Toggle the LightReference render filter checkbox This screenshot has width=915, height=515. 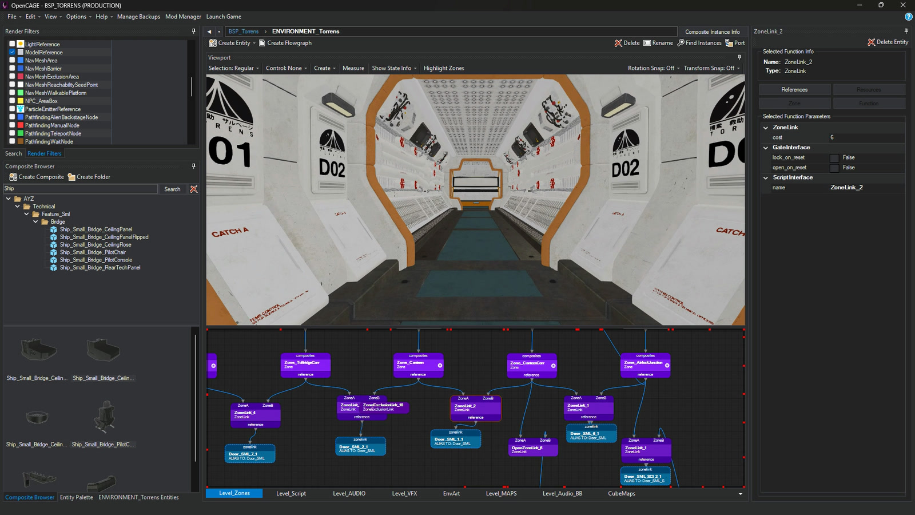[x=12, y=44]
